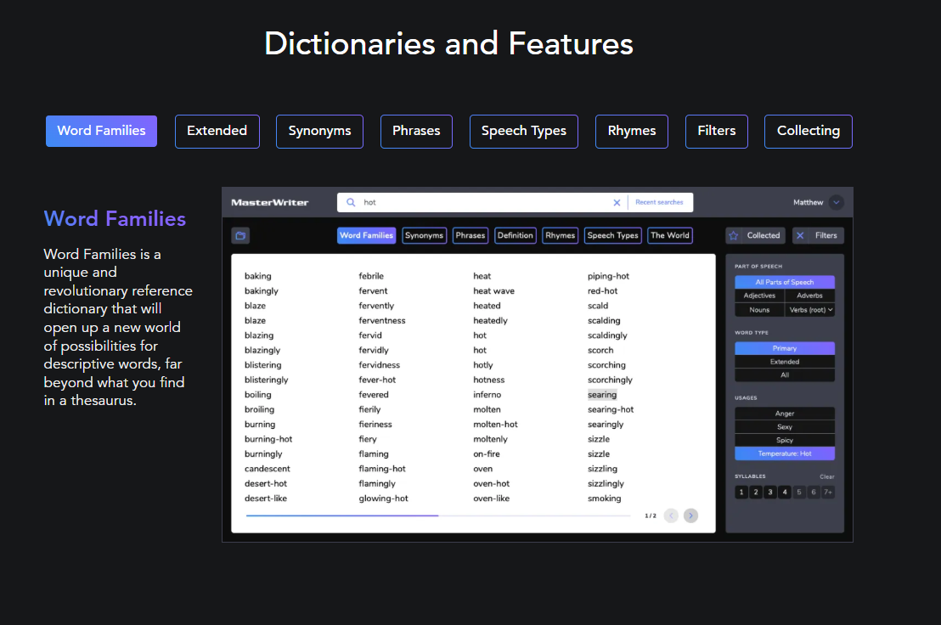Viewport: 941px width, 625px height.
Task: Select the word blisteringly
Action: (267, 380)
